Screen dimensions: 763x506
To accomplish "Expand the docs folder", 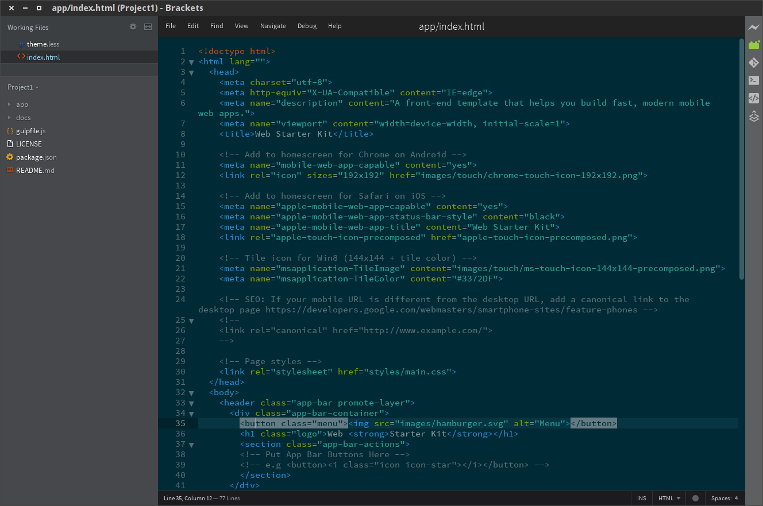I will tap(23, 118).
